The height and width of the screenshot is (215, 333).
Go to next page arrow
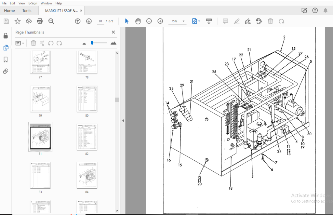click(x=89, y=21)
